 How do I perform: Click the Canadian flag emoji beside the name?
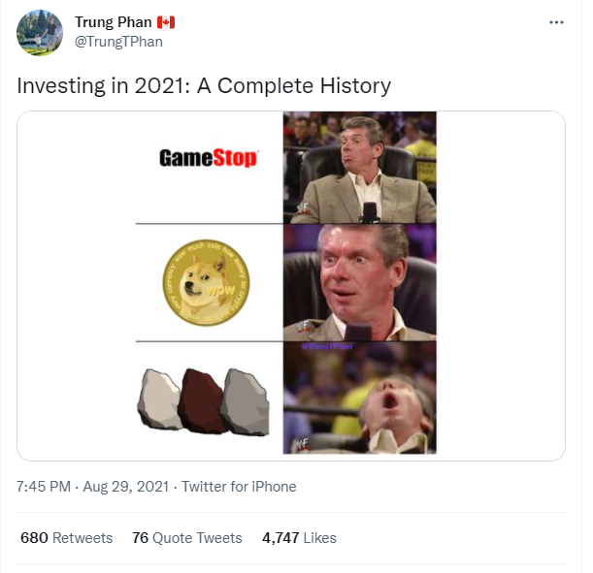(x=166, y=22)
